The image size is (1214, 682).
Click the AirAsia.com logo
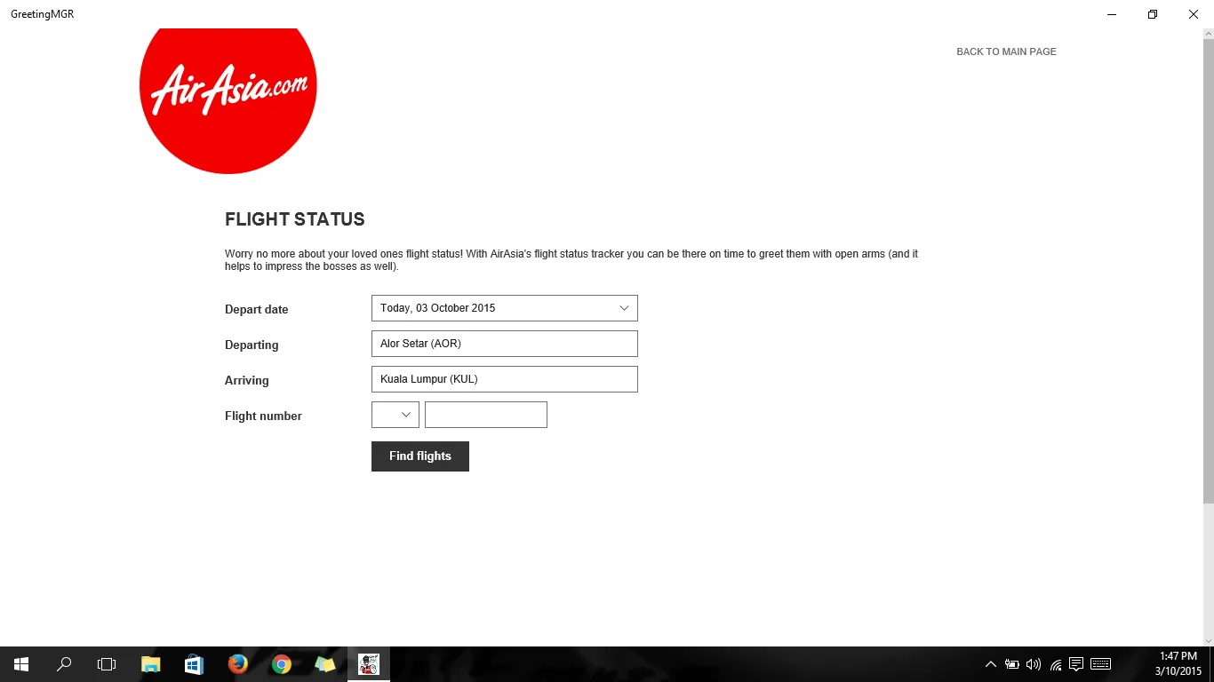[x=228, y=100]
